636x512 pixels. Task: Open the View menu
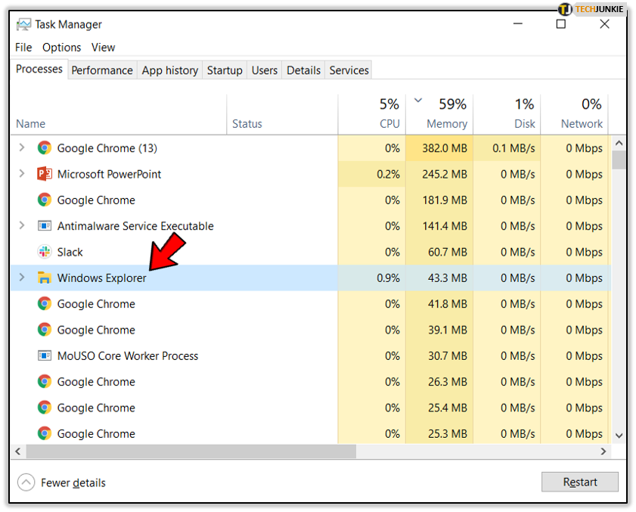[x=103, y=48]
